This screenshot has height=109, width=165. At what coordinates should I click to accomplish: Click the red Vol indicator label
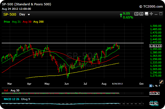(x=6, y=90)
